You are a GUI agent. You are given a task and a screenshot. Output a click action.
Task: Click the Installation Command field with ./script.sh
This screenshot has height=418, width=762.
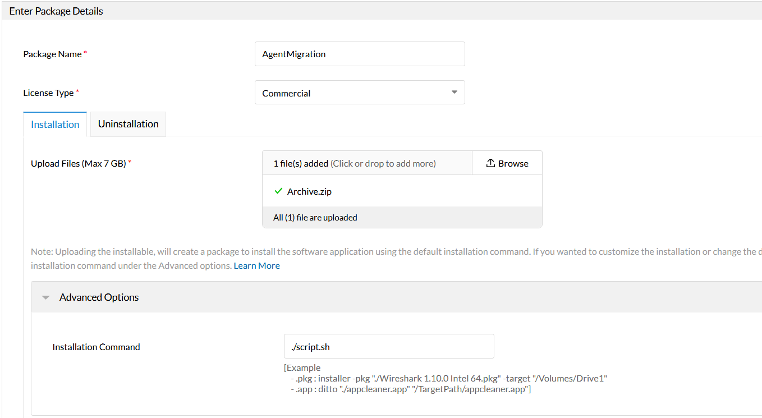(388, 347)
